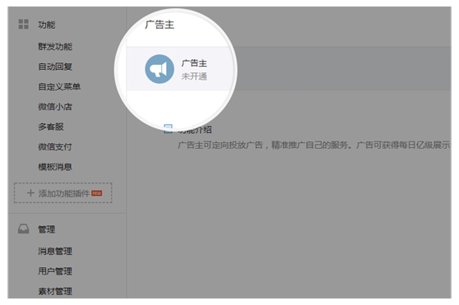
Task: Click the 广告主可定向投放广告 description text
Action: pos(313,145)
